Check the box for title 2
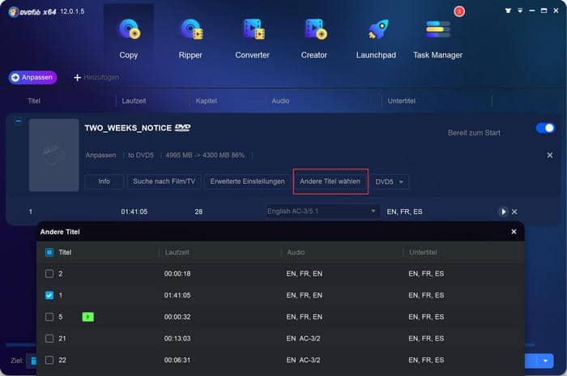This screenshot has height=376, width=567. [49, 274]
